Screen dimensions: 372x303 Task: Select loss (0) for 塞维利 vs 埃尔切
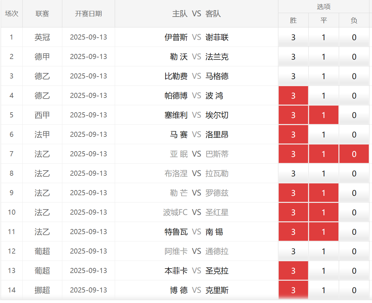[354, 115]
